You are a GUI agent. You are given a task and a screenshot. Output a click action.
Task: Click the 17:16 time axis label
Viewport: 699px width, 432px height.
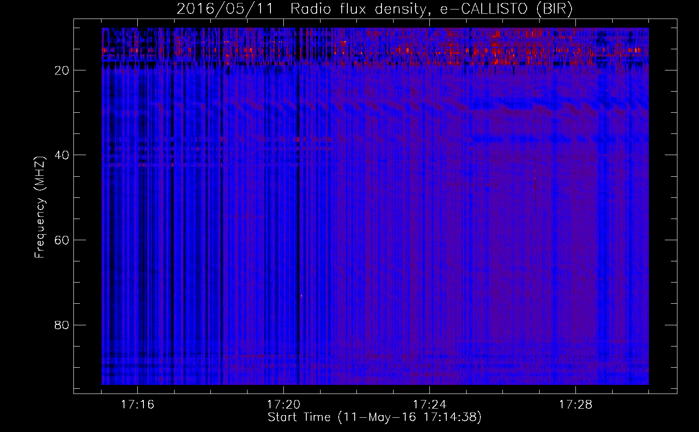[137, 405]
